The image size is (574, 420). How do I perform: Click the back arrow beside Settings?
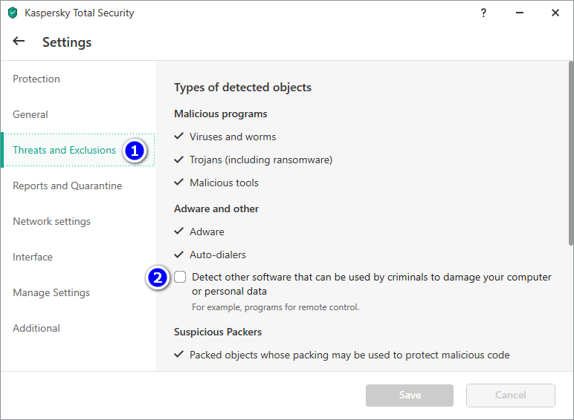(x=19, y=42)
